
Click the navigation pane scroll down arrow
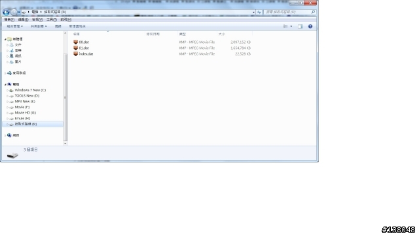coord(65,144)
